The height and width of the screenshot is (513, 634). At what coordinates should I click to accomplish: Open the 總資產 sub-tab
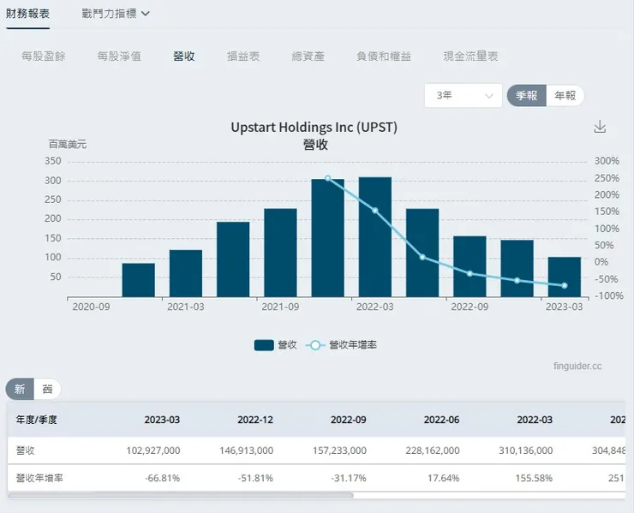pyautogui.click(x=308, y=57)
